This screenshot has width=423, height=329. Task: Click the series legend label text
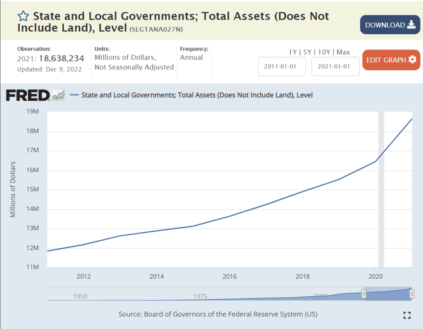click(197, 95)
